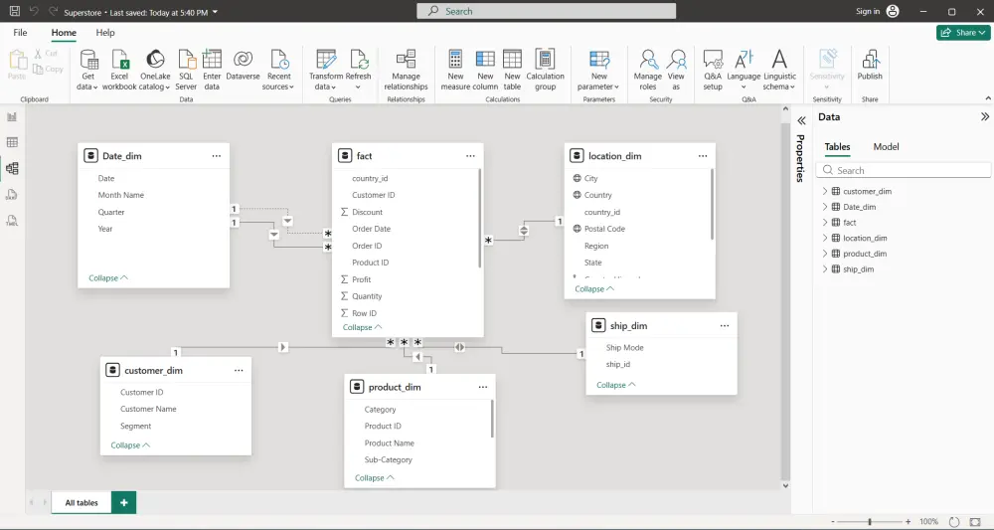Import from Excel workbook
994x530 pixels.
tap(119, 70)
